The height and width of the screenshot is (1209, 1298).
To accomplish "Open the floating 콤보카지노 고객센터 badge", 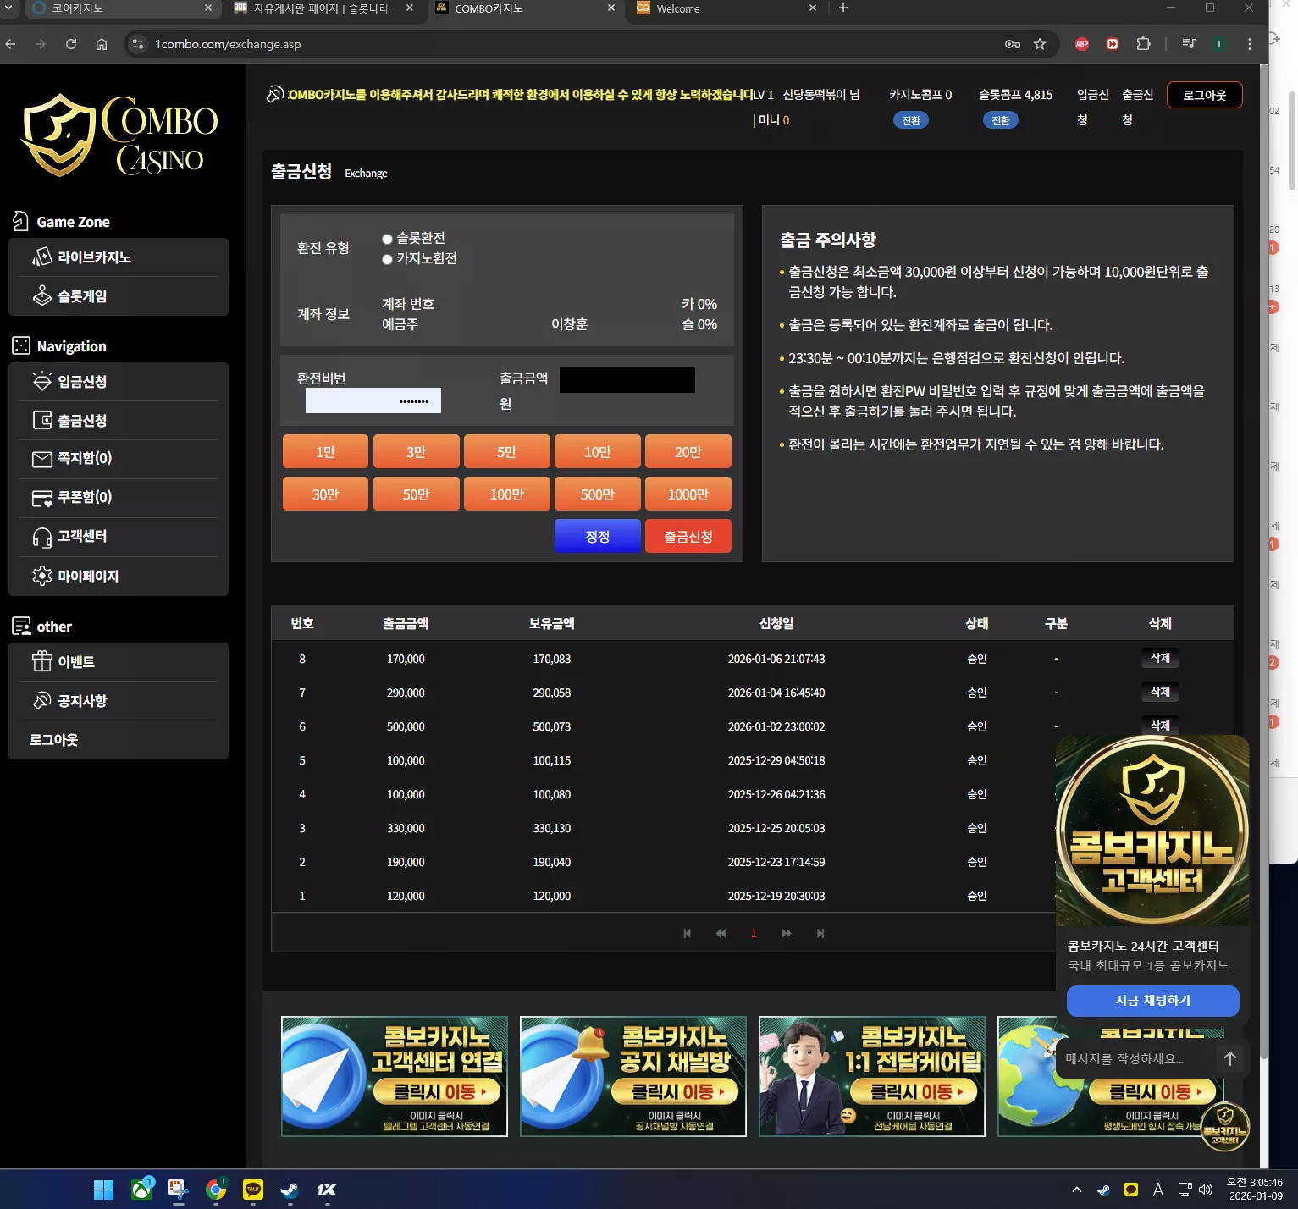I will click(x=1224, y=1127).
